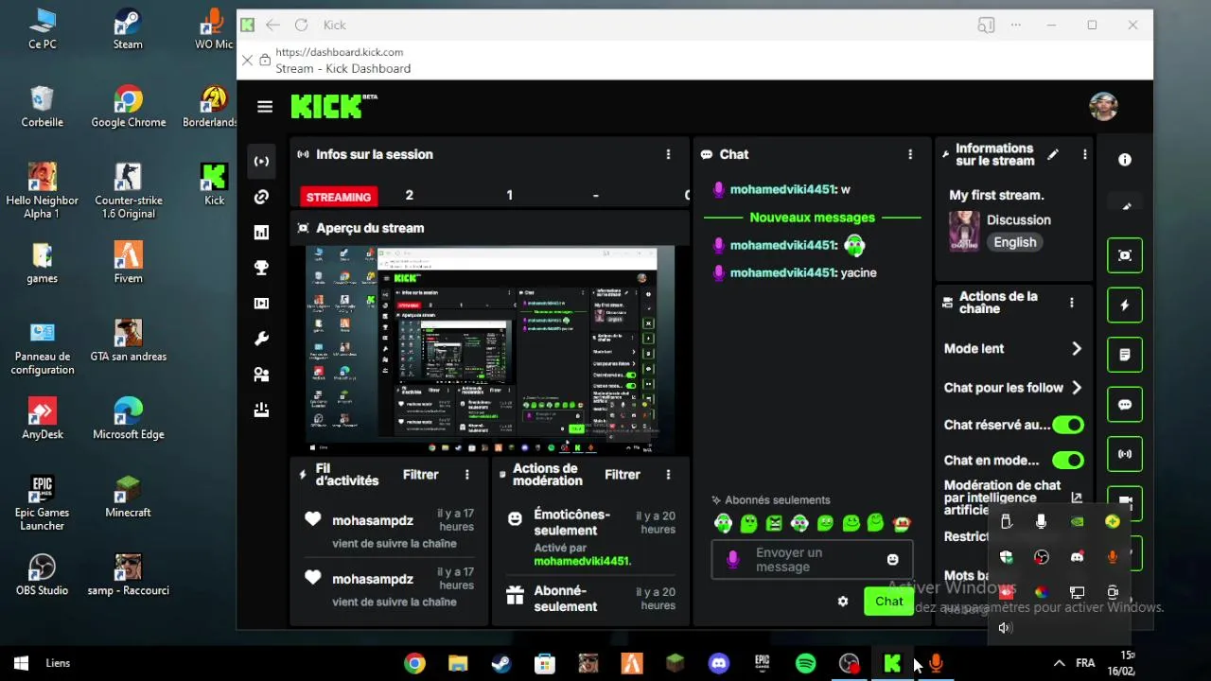Viewport: 1211px width, 681px height.
Task: Refresh the Kick dashboard page
Action: 301,26
